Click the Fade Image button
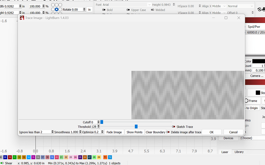The height and width of the screenshot is (165, 265). [114, 132]
